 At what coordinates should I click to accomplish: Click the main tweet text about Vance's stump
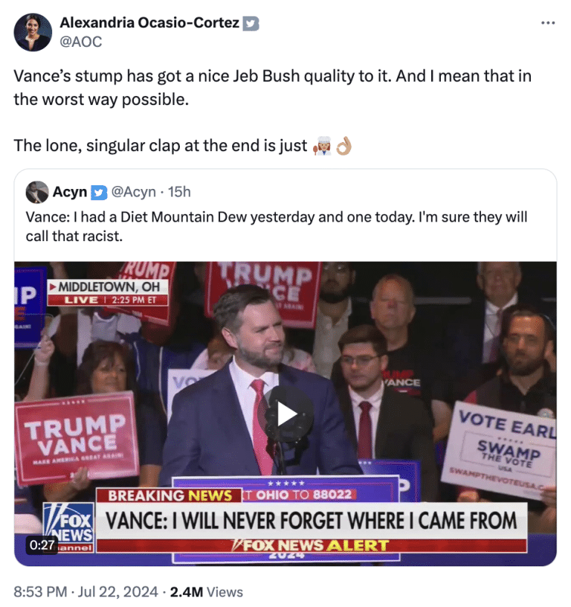[x=272, y=87]
